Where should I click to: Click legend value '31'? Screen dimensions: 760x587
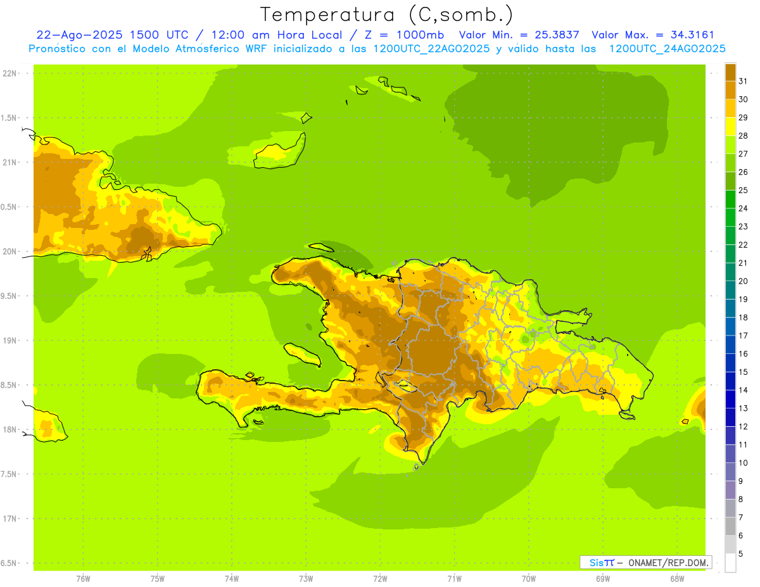(x=744, y=81)
